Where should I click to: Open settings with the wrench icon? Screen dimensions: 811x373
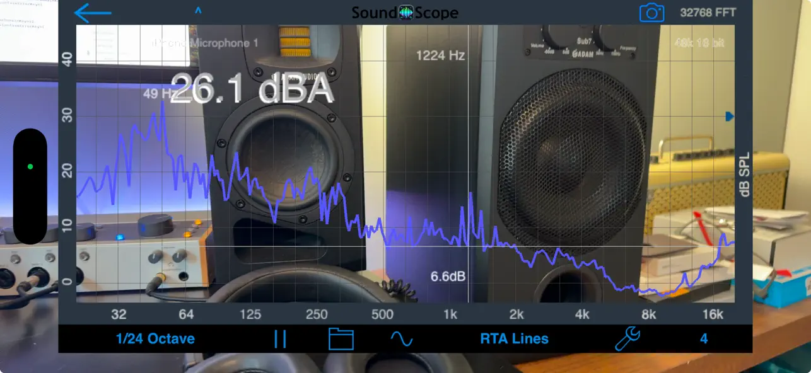coord(627,339)
